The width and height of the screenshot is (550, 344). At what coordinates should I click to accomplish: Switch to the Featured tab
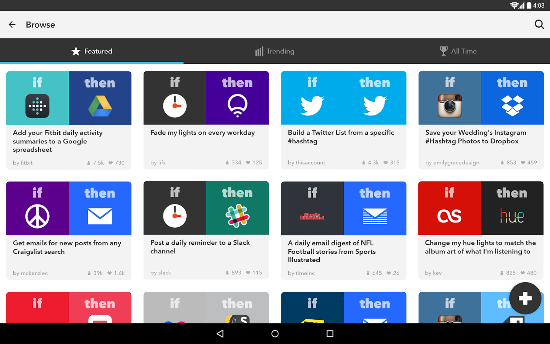pyautogui.click(x=92, y=51)
